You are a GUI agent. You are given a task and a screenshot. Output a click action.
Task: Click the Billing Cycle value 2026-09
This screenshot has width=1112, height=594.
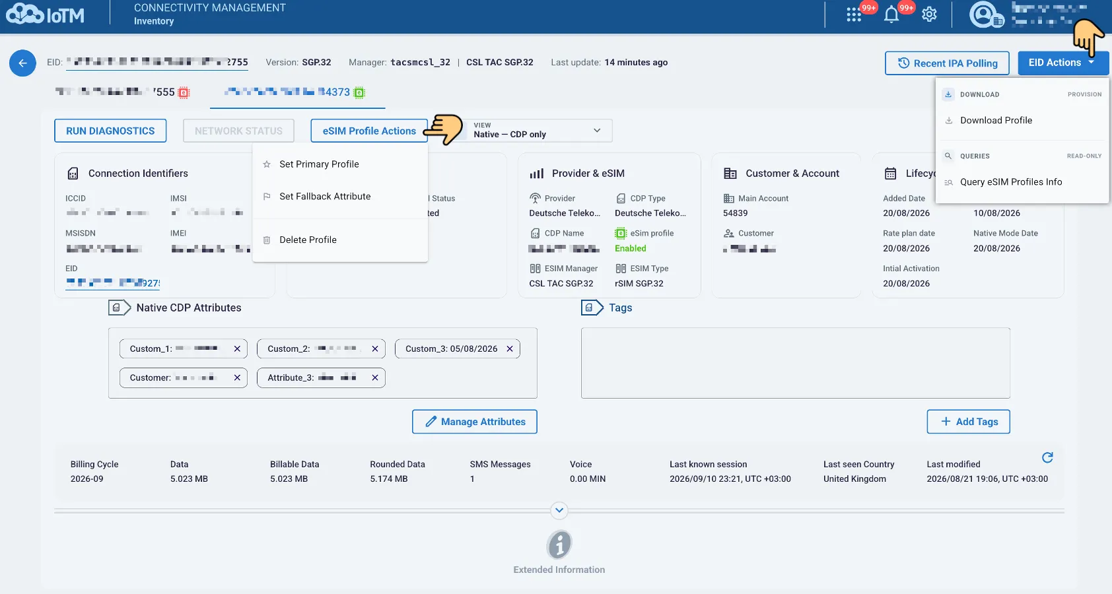[87, 479]
